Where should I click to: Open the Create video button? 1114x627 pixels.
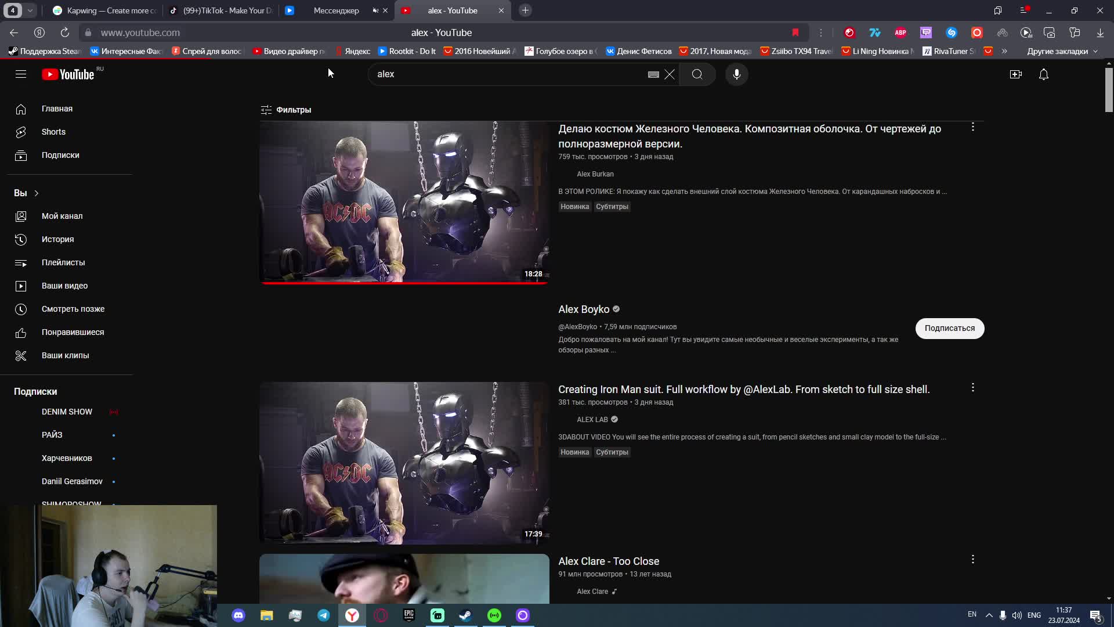click(x=1016, y=74)
